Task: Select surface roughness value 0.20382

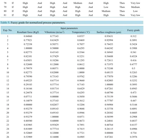Action: [109, 113]
